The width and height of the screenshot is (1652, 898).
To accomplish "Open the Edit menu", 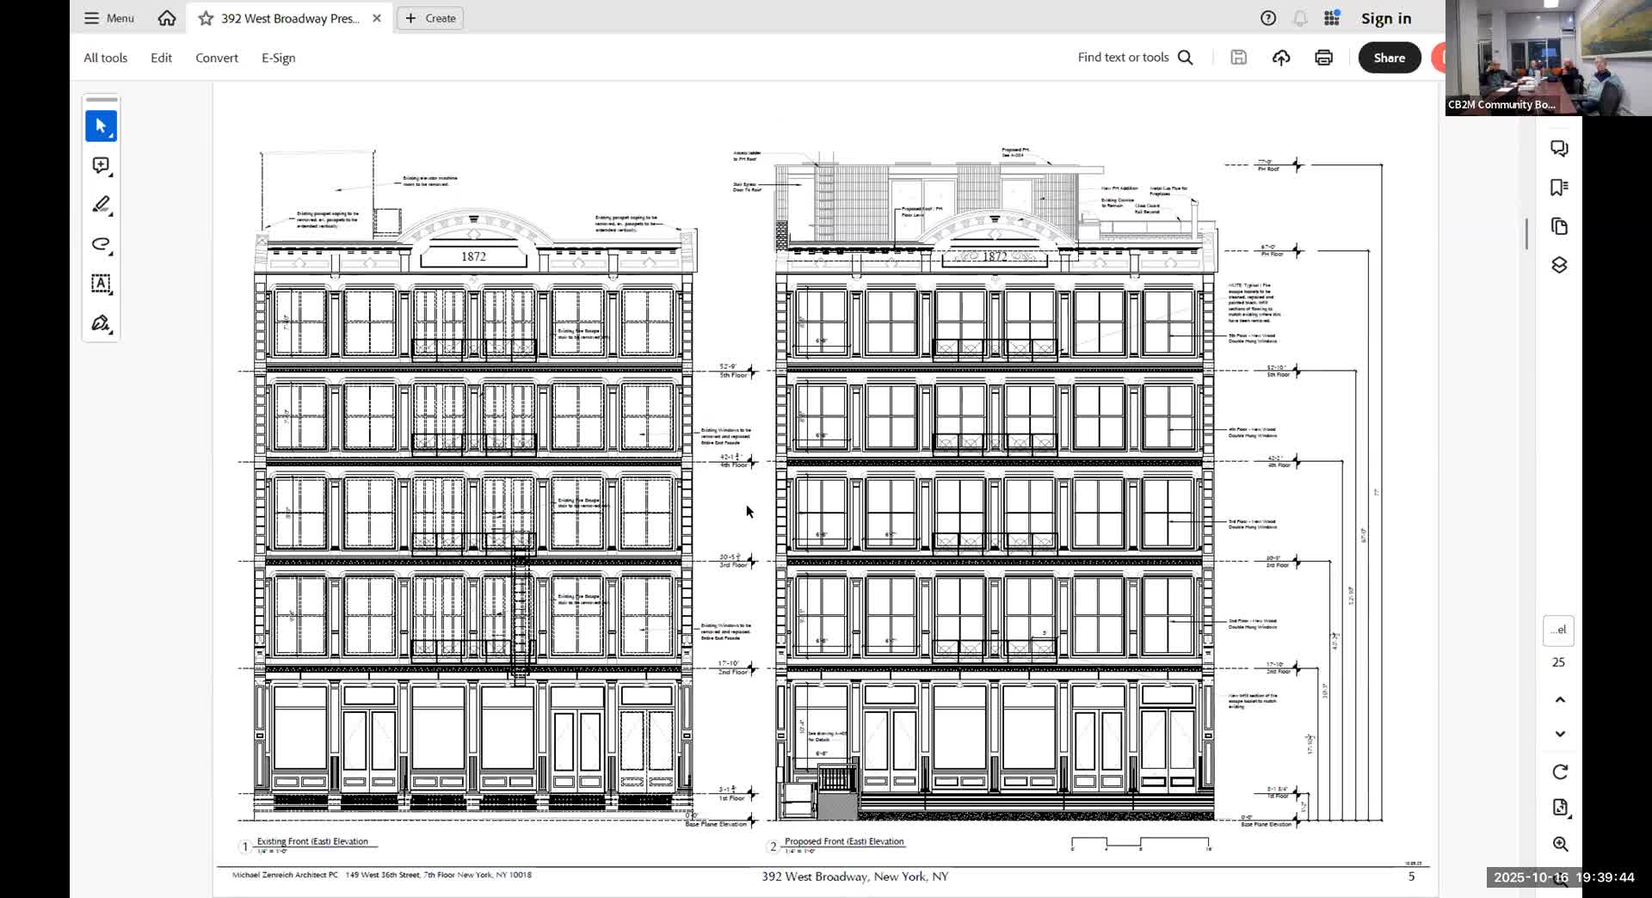I will [x=161, y=58].
